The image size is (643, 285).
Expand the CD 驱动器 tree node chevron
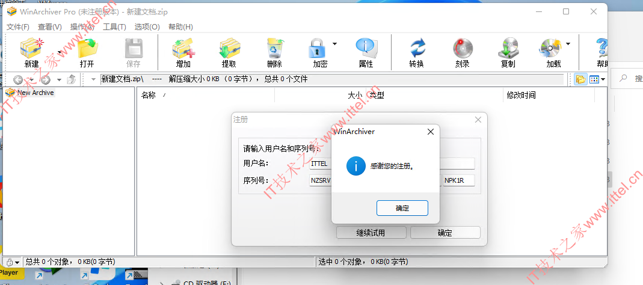[x=162, y=283]
